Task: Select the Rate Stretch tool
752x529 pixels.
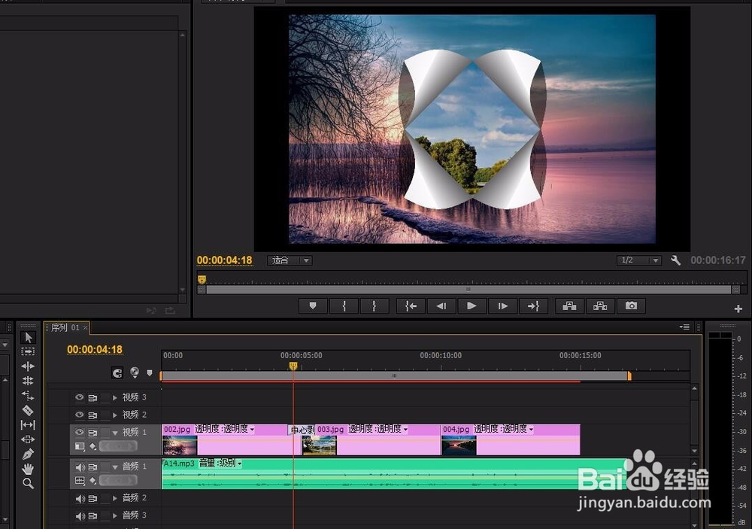Action: pos(28,396)
